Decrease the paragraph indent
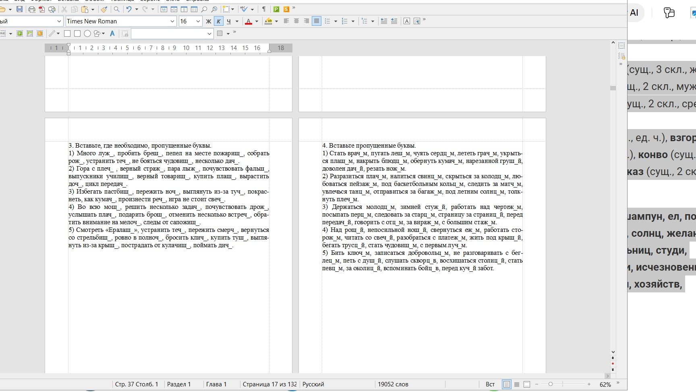The image size is (696, 392). [x=384, y=21]
